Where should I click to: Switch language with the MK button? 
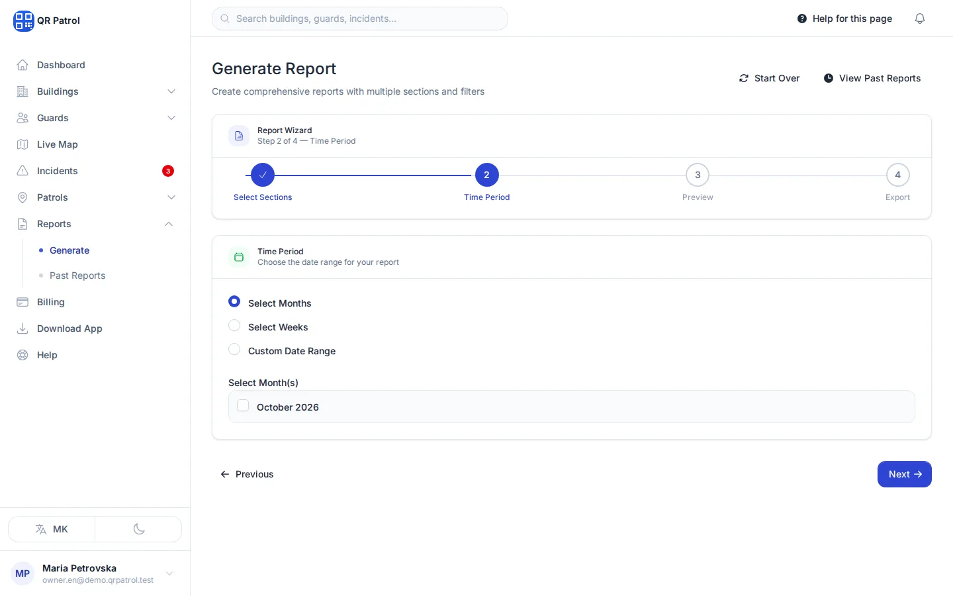[x=52, y=529]
